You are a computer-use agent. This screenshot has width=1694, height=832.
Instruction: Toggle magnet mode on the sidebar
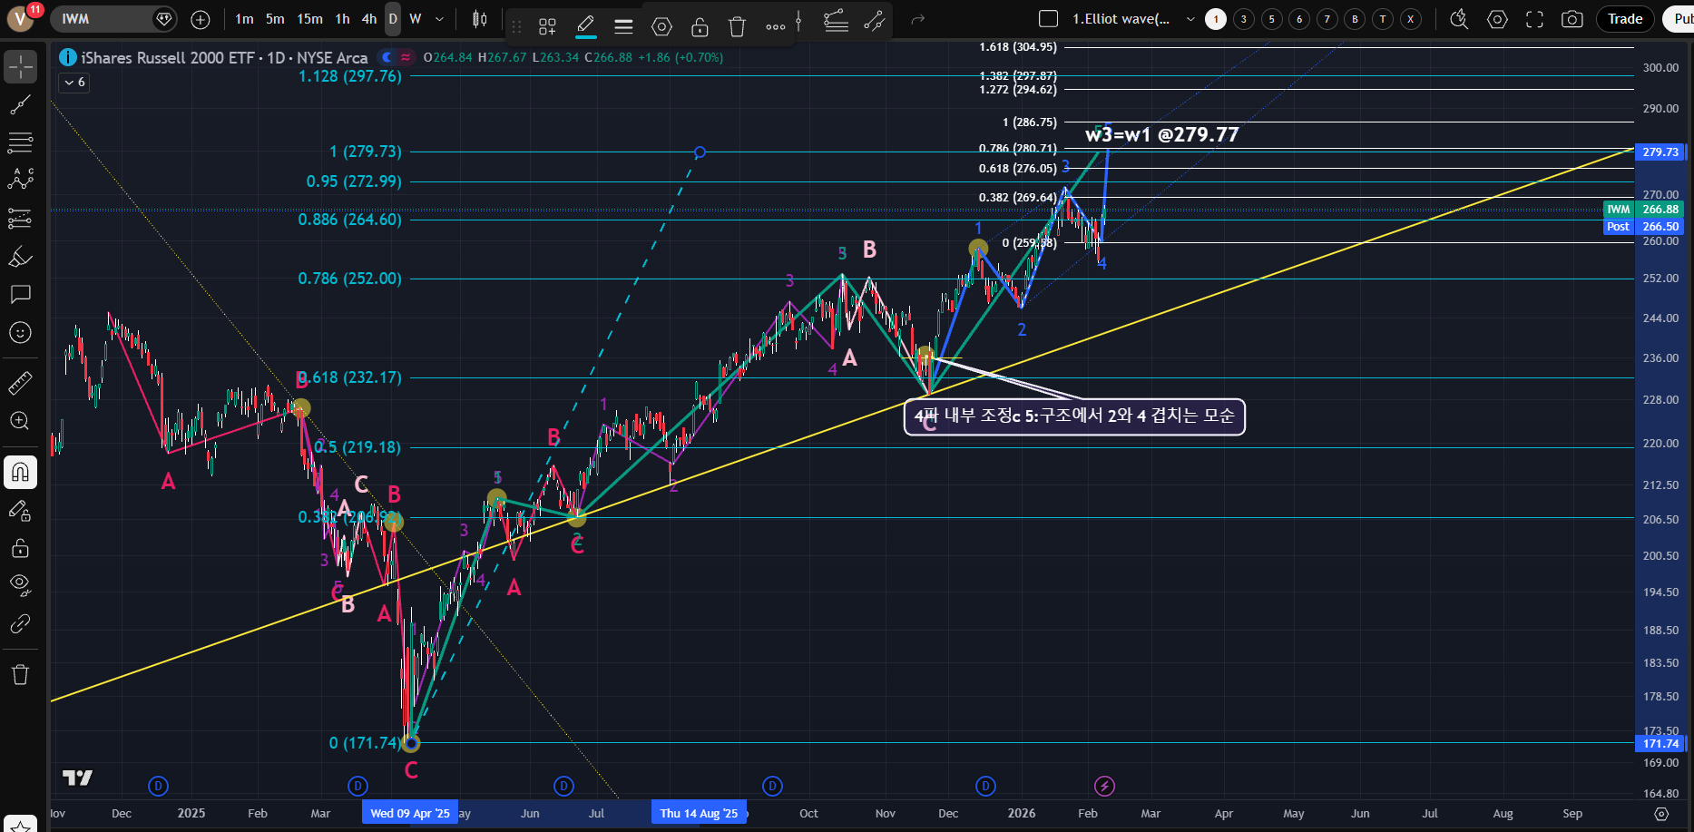tap(20, 472)
